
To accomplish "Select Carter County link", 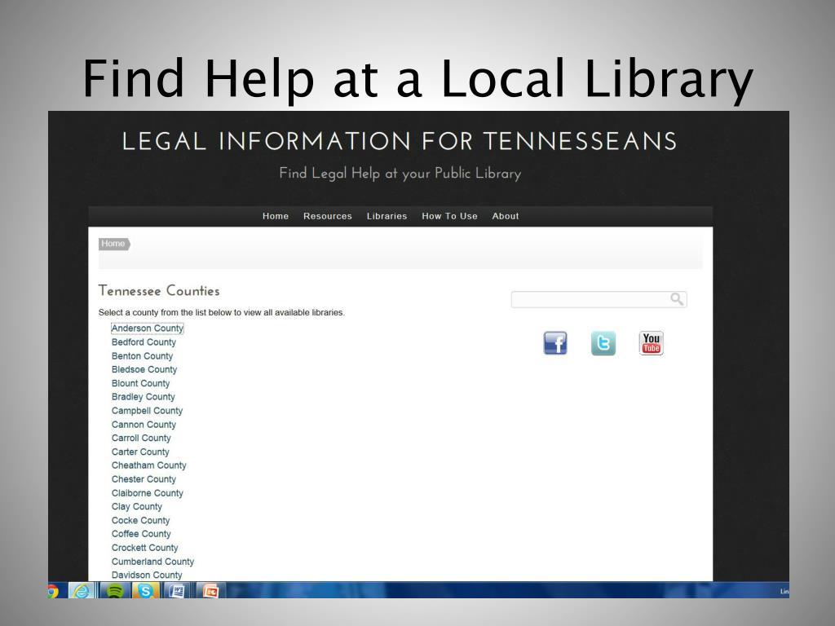I will [140, 452].
